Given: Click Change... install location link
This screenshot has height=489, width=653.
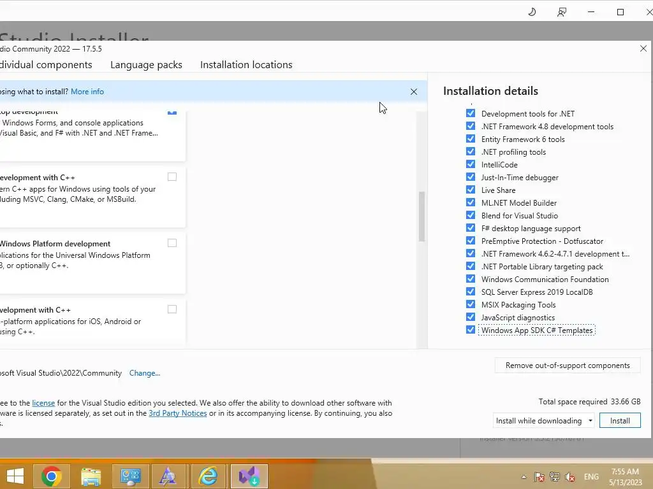Looking at the screenshot, I should click(x=145, y=373).
